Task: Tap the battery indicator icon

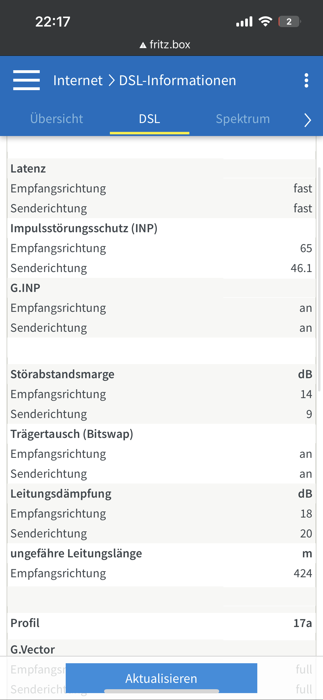Action: pos(290,22)
